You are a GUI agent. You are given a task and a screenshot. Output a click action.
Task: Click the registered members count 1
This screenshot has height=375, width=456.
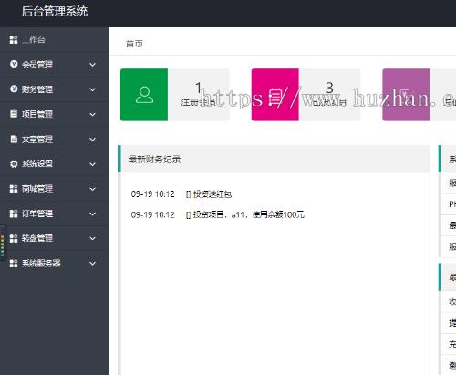tap(198, 88)
